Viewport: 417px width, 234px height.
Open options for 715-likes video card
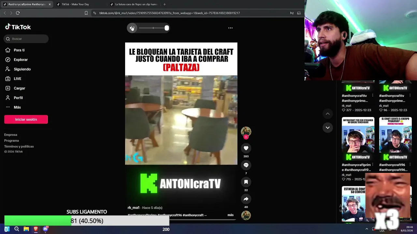click(x=372, y=165)
